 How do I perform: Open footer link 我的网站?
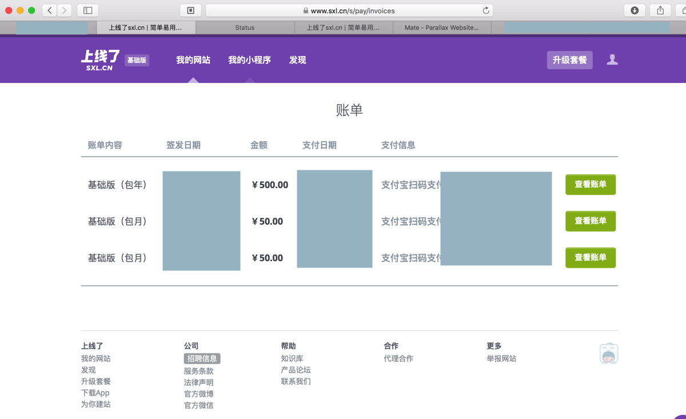click(x=96, y=358)
